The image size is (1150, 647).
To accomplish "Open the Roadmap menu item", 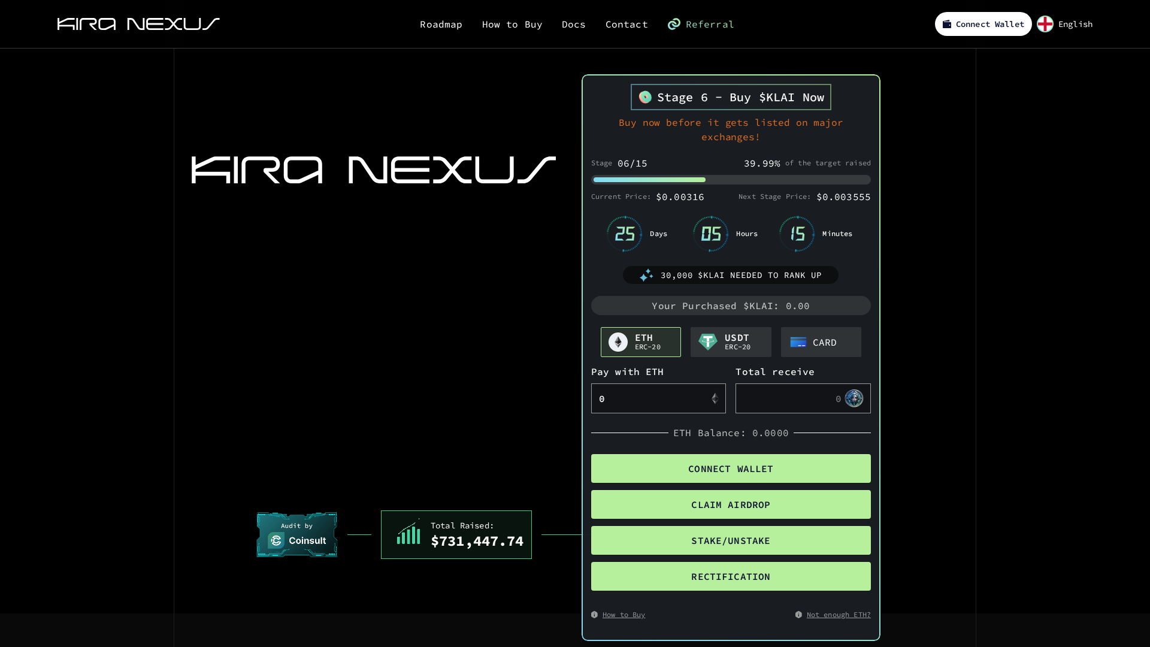I will coord(441,25).
